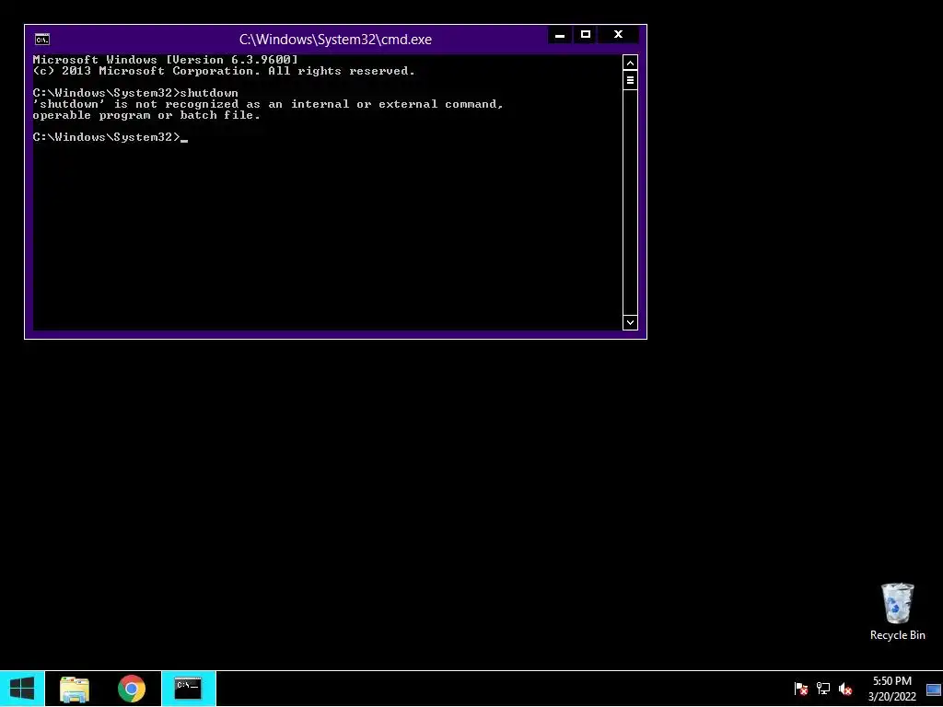Image resolution: width=943 pixels, height=707 pixels.
Task: Open the Action Center flag icon
Action: point(800,689)
